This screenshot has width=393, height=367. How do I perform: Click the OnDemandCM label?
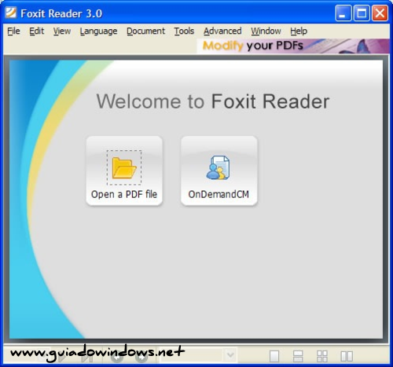[x=219, y=194]
